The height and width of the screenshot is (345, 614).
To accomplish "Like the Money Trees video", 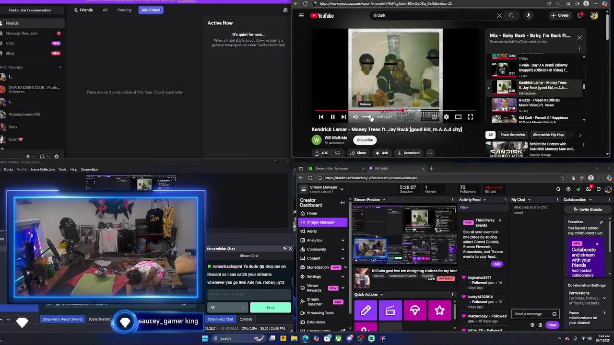I will click(x=321, y=153).
